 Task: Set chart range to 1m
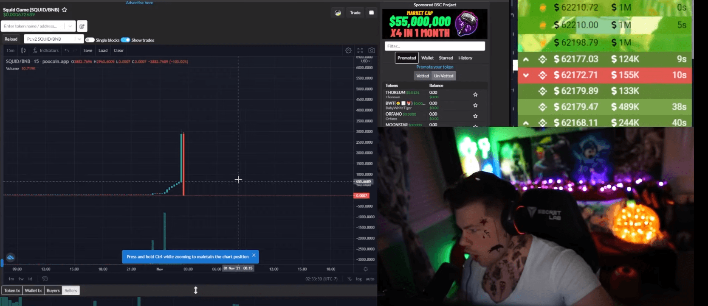click(11, 279)
